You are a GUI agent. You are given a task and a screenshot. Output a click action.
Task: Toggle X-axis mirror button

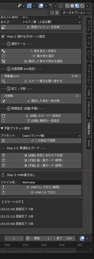[x=57, y=13]
